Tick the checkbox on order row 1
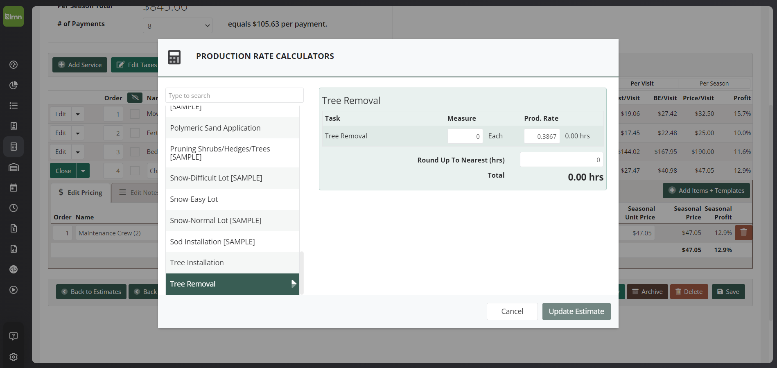The width and height of the screenshot is (777, 368). tap(135, 114)
